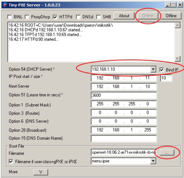The image size is (184, 178).
Task: Enable the BINL checkbox
Action: [x=10, y=17]
